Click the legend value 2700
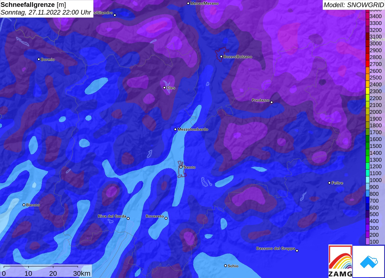Viewport: 385px width, 278px height. point(376,64)
